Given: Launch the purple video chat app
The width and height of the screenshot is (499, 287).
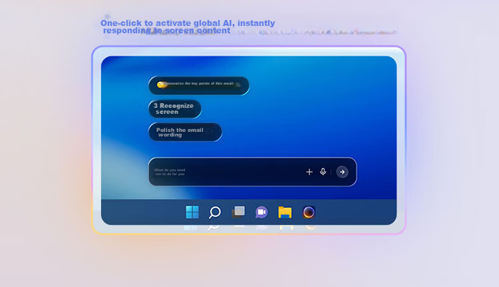Looking at the screenshot, I should click(261, 212).
